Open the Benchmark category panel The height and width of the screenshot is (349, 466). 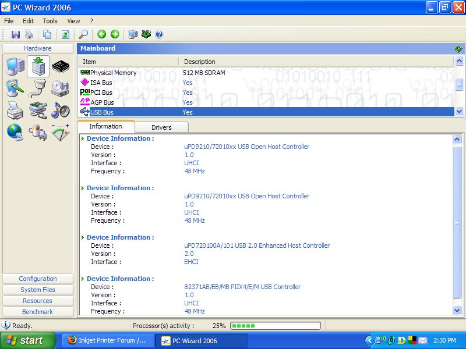(38, 312)
